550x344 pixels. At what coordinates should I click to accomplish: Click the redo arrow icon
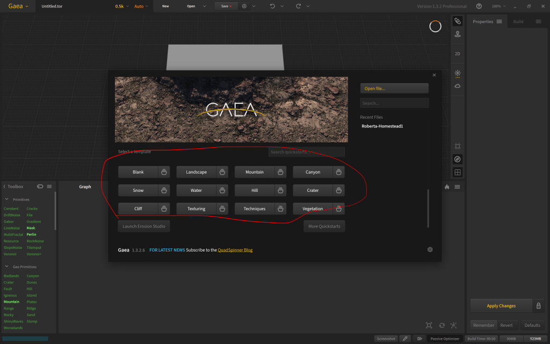[x=298, y=6]
